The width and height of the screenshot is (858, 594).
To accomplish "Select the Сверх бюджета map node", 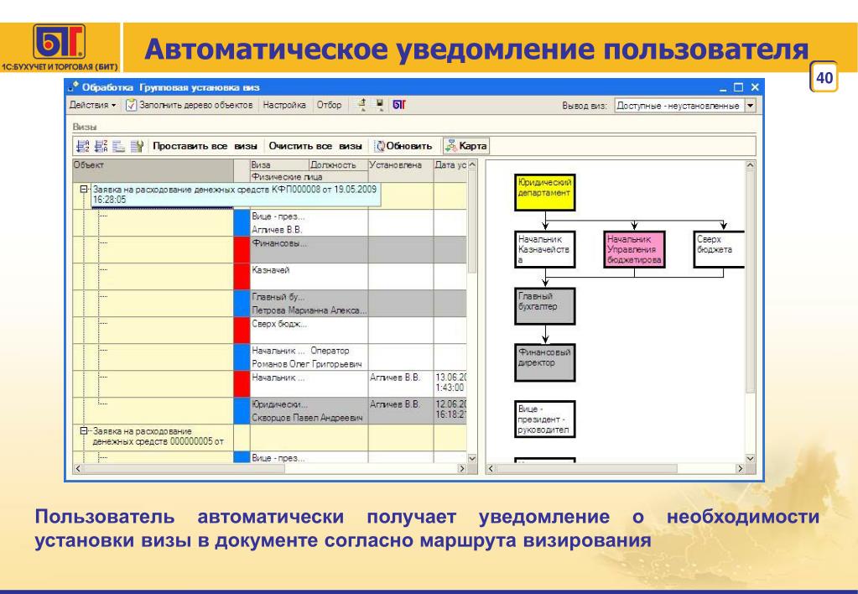I will coord(719,249).
